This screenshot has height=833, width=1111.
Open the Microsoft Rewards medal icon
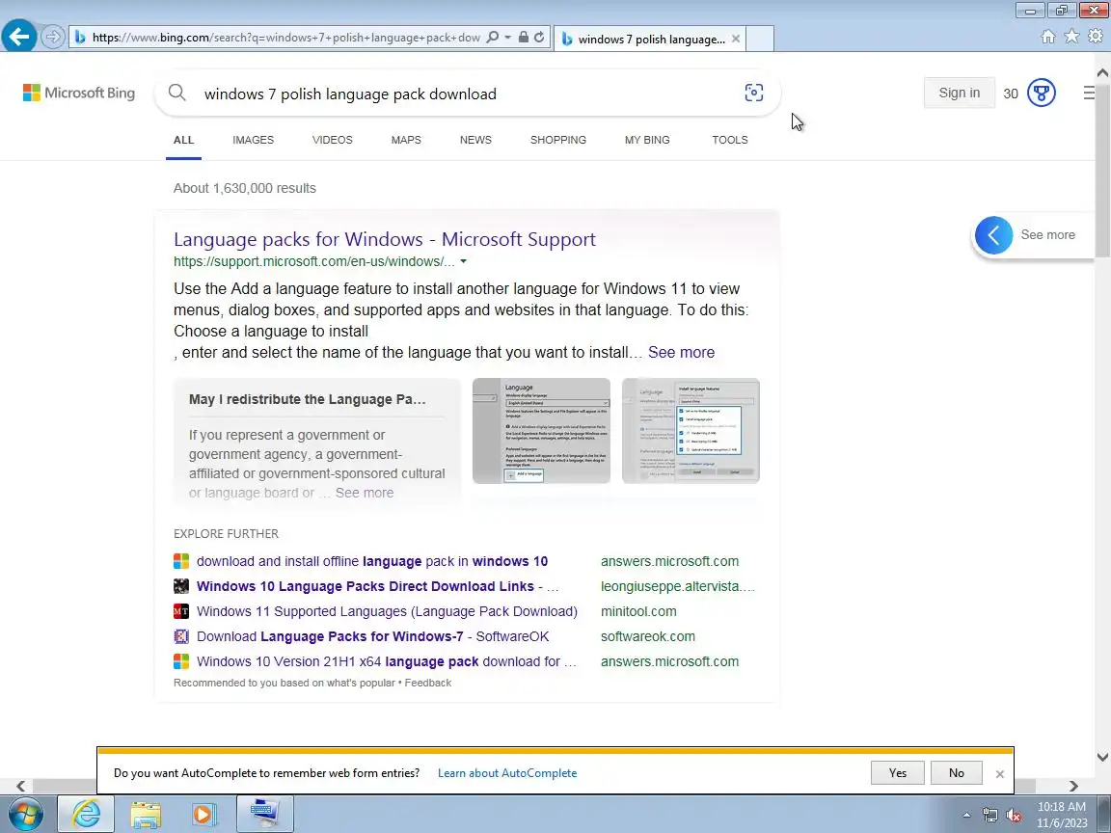(1041, 93)
